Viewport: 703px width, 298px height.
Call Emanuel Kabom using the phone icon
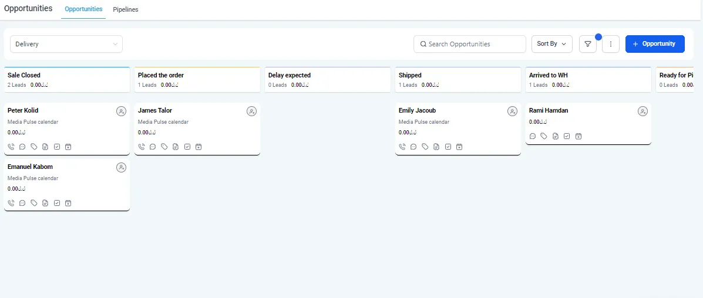11,203
